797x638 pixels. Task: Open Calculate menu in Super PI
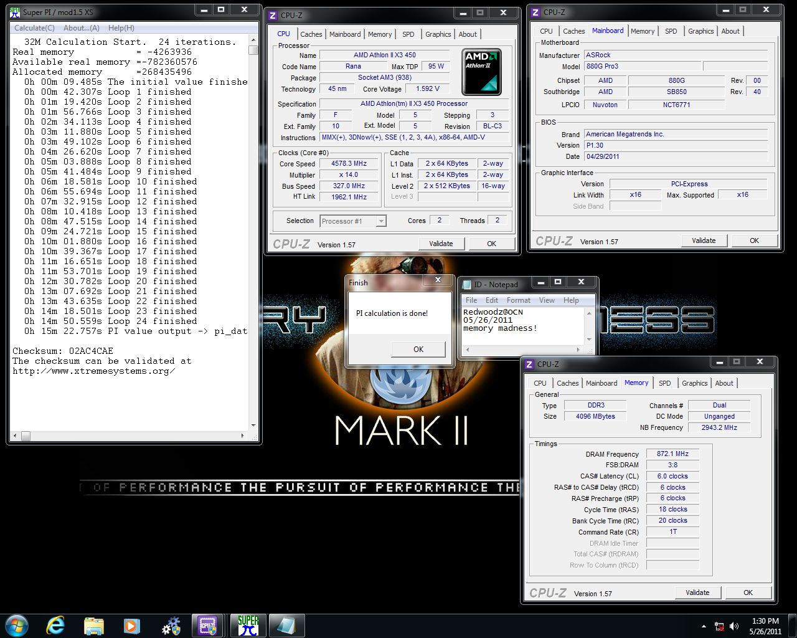point(34,28)
